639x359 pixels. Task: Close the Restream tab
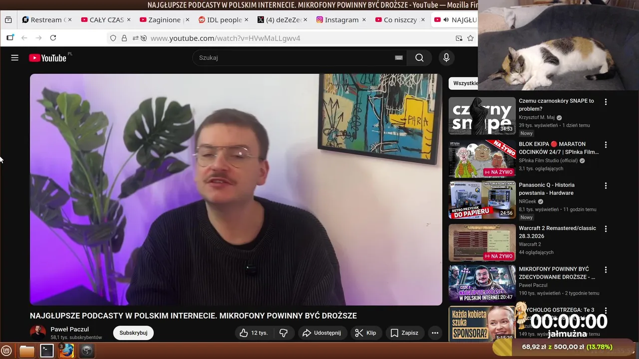(69, 20)
